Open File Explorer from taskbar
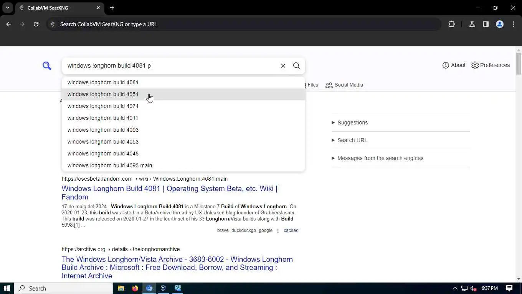 (121, 288)
